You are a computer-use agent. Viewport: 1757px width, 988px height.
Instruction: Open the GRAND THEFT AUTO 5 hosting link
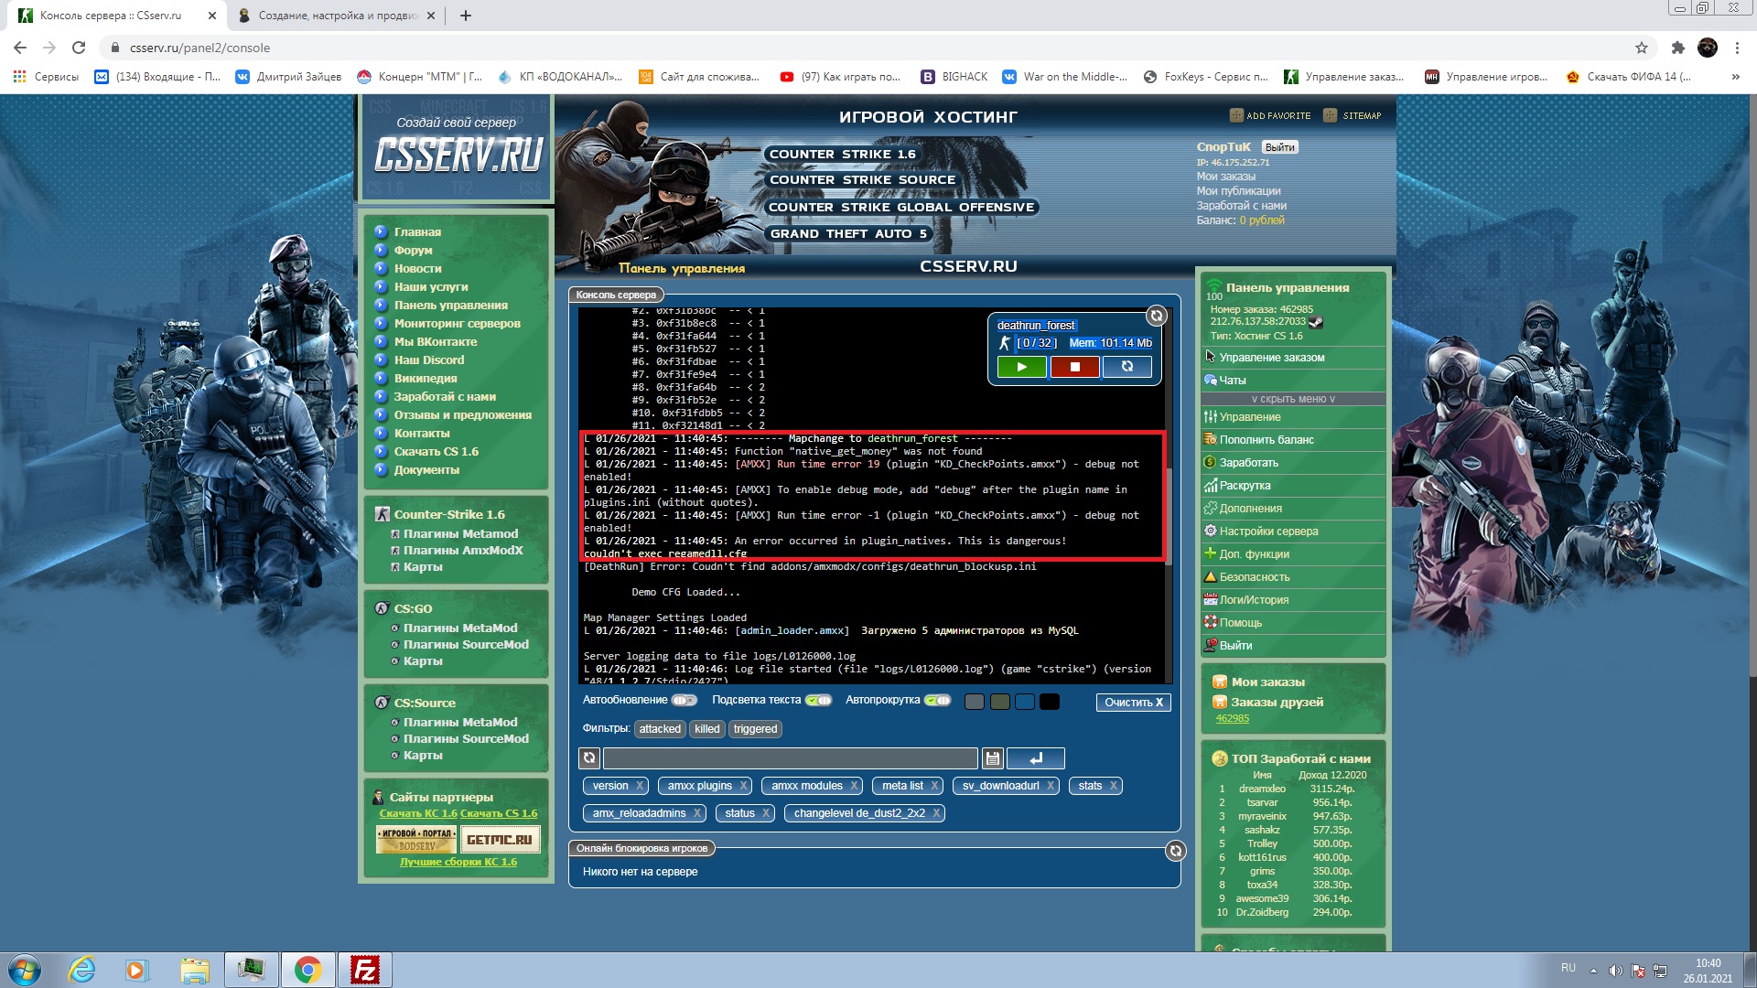tap(849, 234)
